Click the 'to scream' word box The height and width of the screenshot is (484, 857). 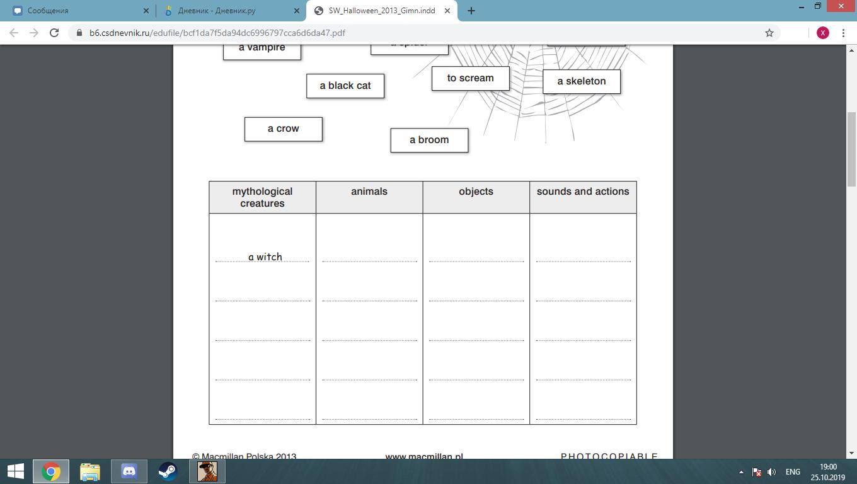[471, 78]
